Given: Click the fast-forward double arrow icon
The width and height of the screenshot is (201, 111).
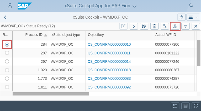Looking at the screenshot, I should [x=144, y=26].
